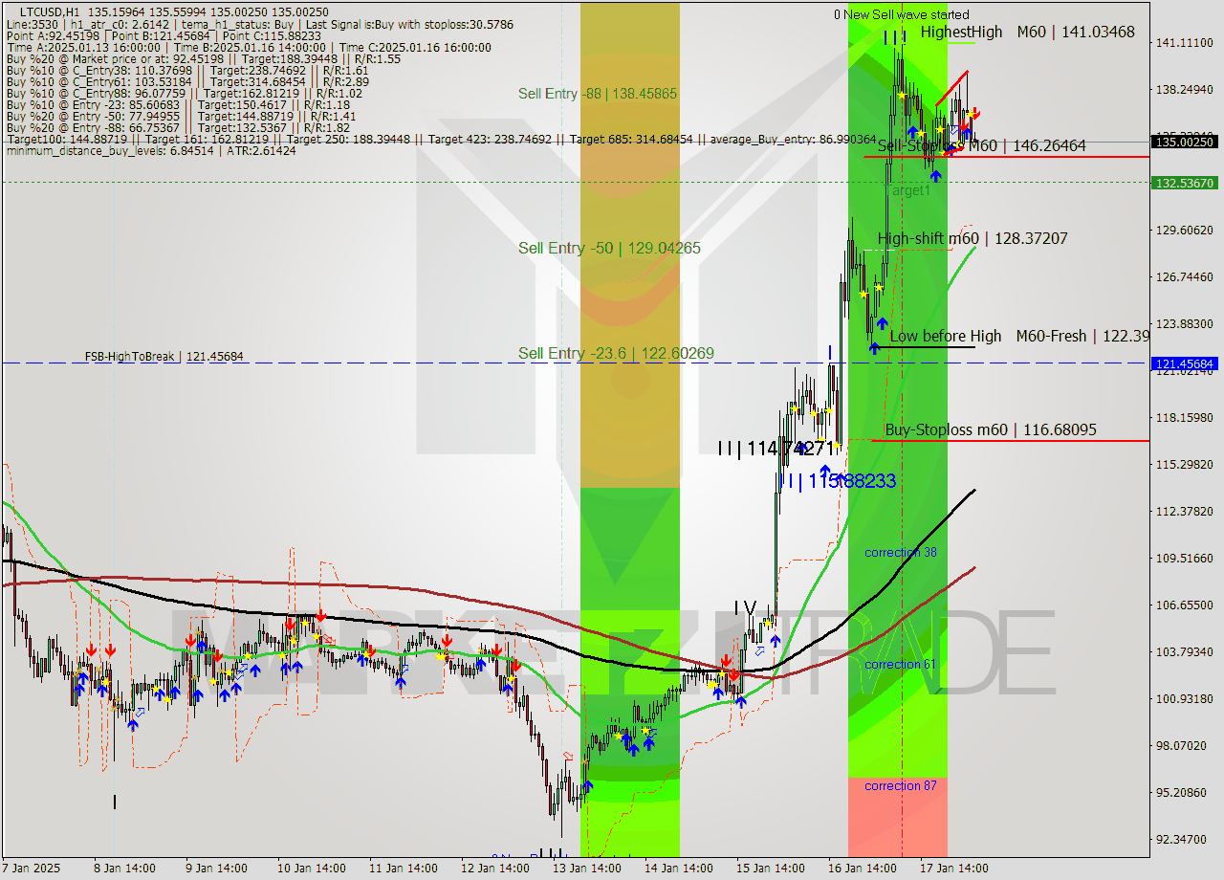Click the '11 Jan 14:00' time label
1224x880 pixels.
[x=404, y=869]
